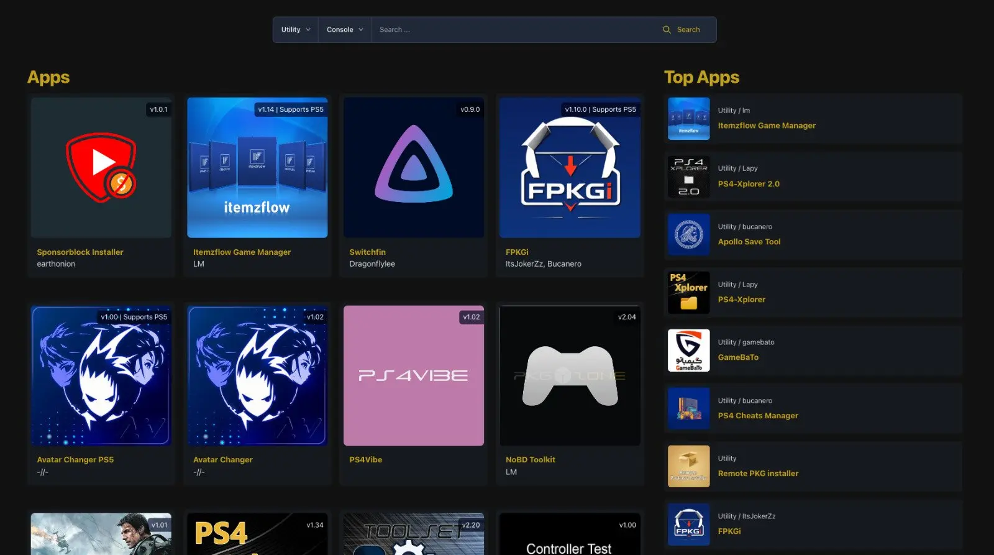Open the Utility category dropdown

[296, 30]
